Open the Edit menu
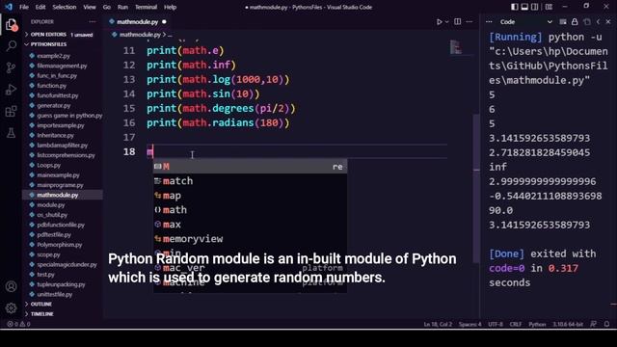Viewport: 617px width, 347px height. [40, 7]
